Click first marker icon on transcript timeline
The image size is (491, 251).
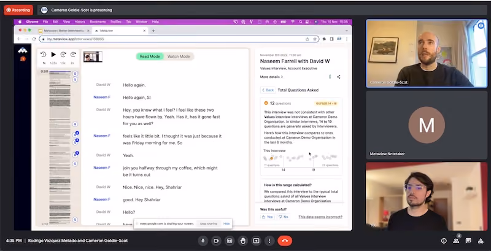(75, 74)
